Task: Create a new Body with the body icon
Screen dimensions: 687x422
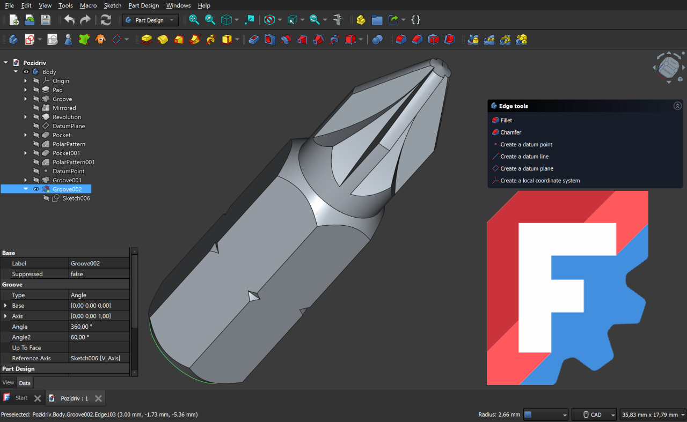Action: [x=13, y=39]
